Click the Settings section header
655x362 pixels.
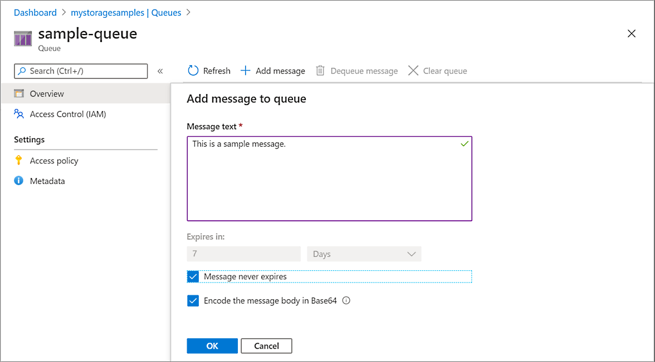pyautogui.click(x=29, y=139)
